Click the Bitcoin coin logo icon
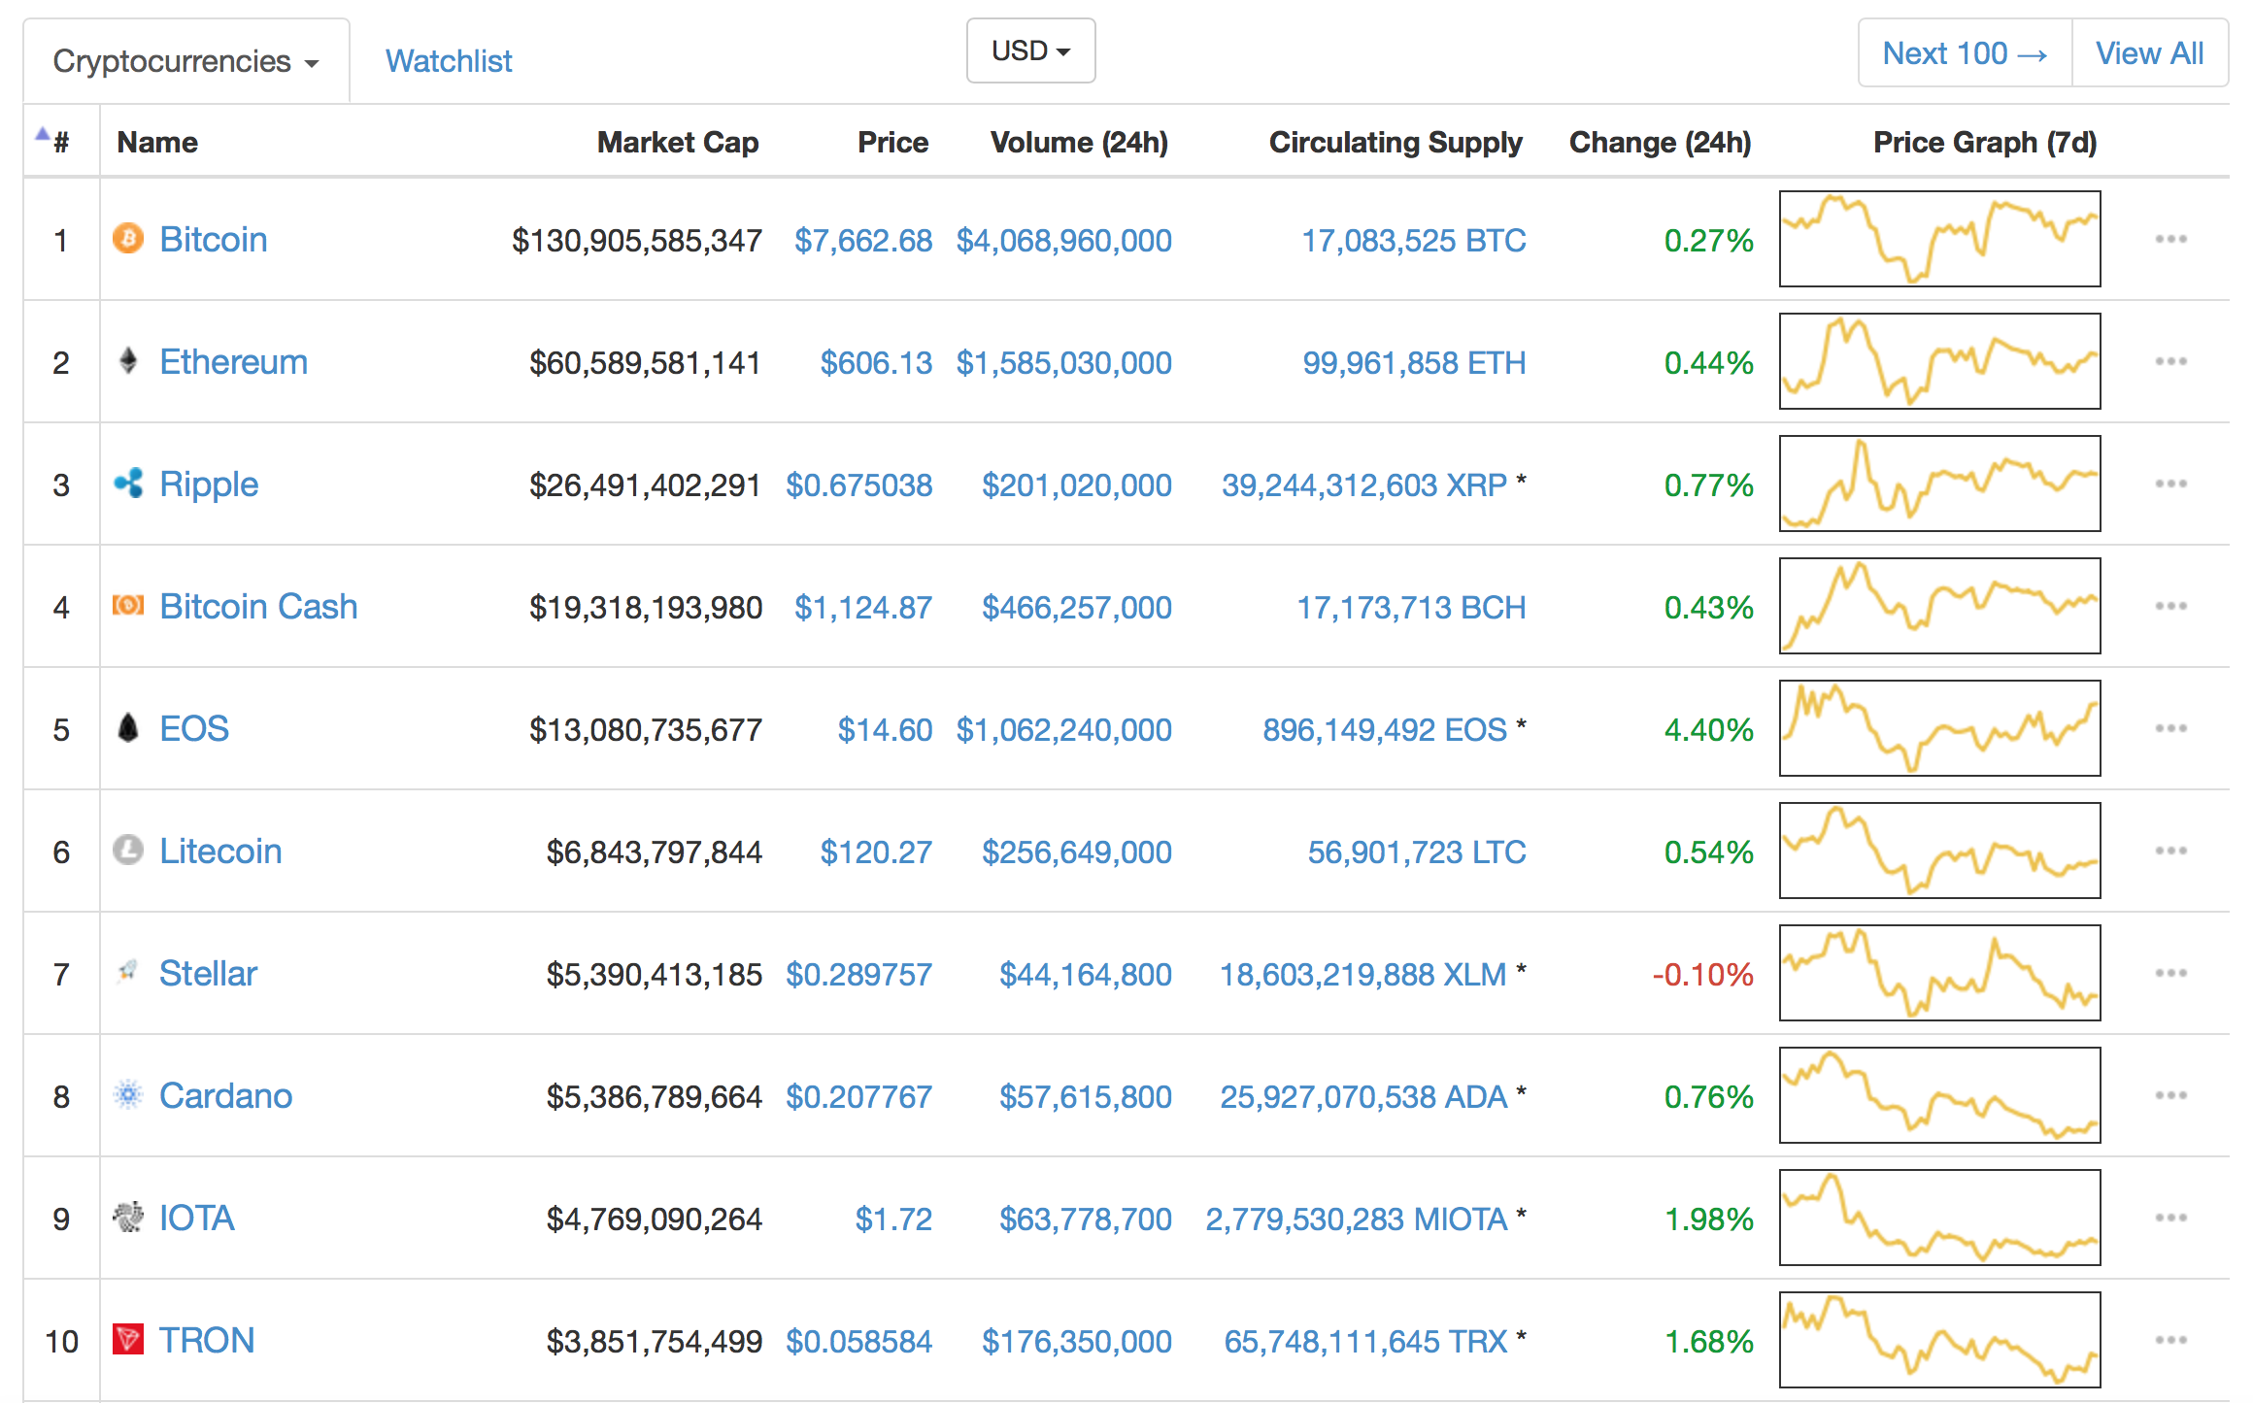2253x1403 pixels. [x=127, y=238]
